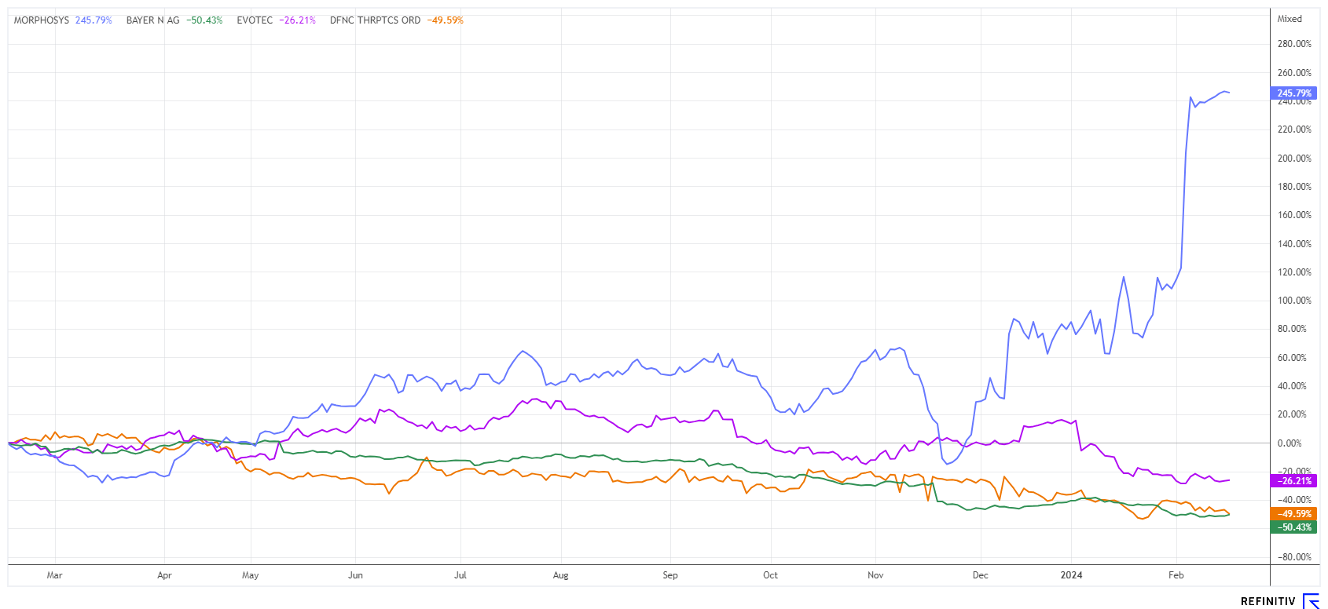
Task: Click the EVOTEC legend entry
Action: pos(255,20)
